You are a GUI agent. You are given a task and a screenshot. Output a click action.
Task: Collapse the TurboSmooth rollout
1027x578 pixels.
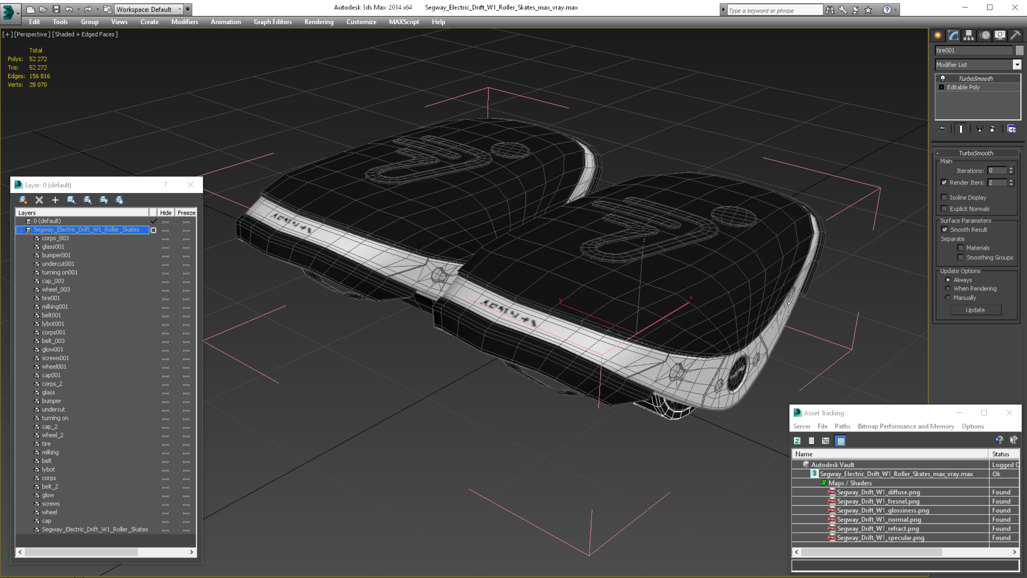coord(938,153)
